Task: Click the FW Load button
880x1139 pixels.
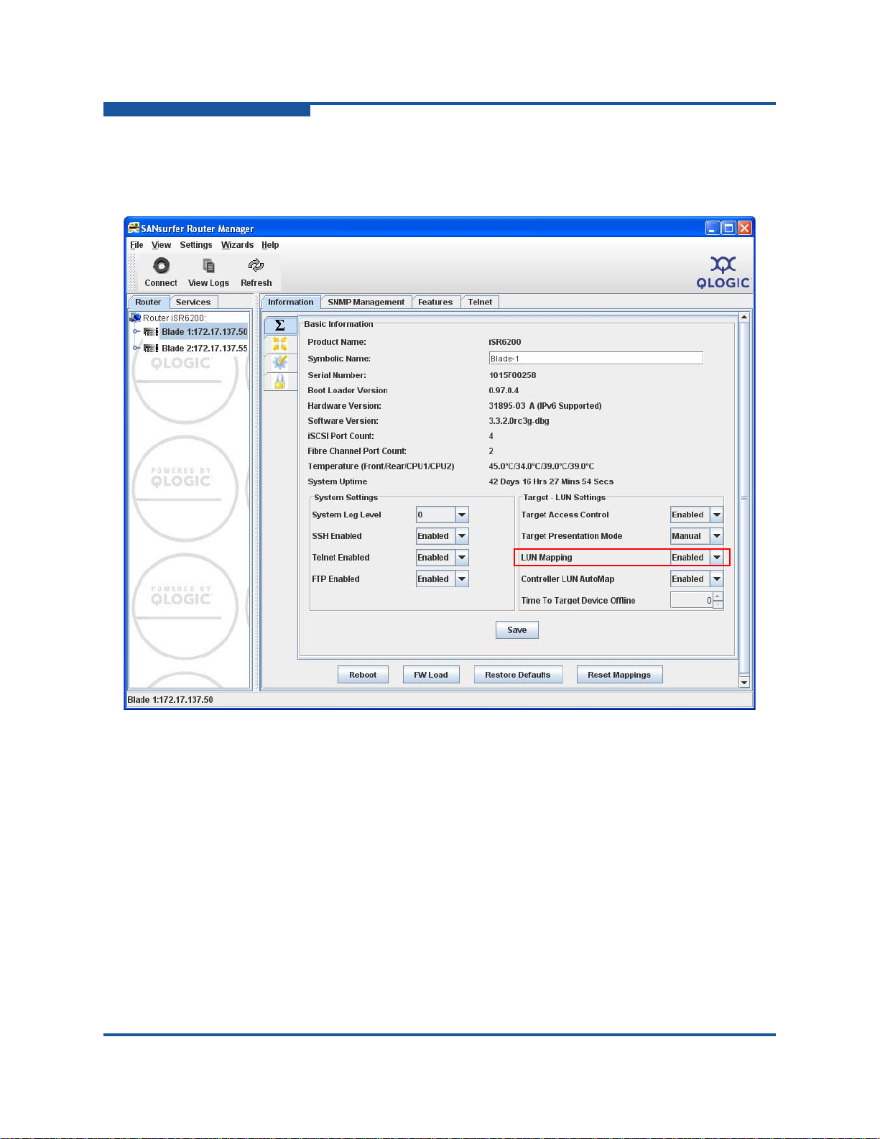Action: pyautogui.click(x=431, y=675)
